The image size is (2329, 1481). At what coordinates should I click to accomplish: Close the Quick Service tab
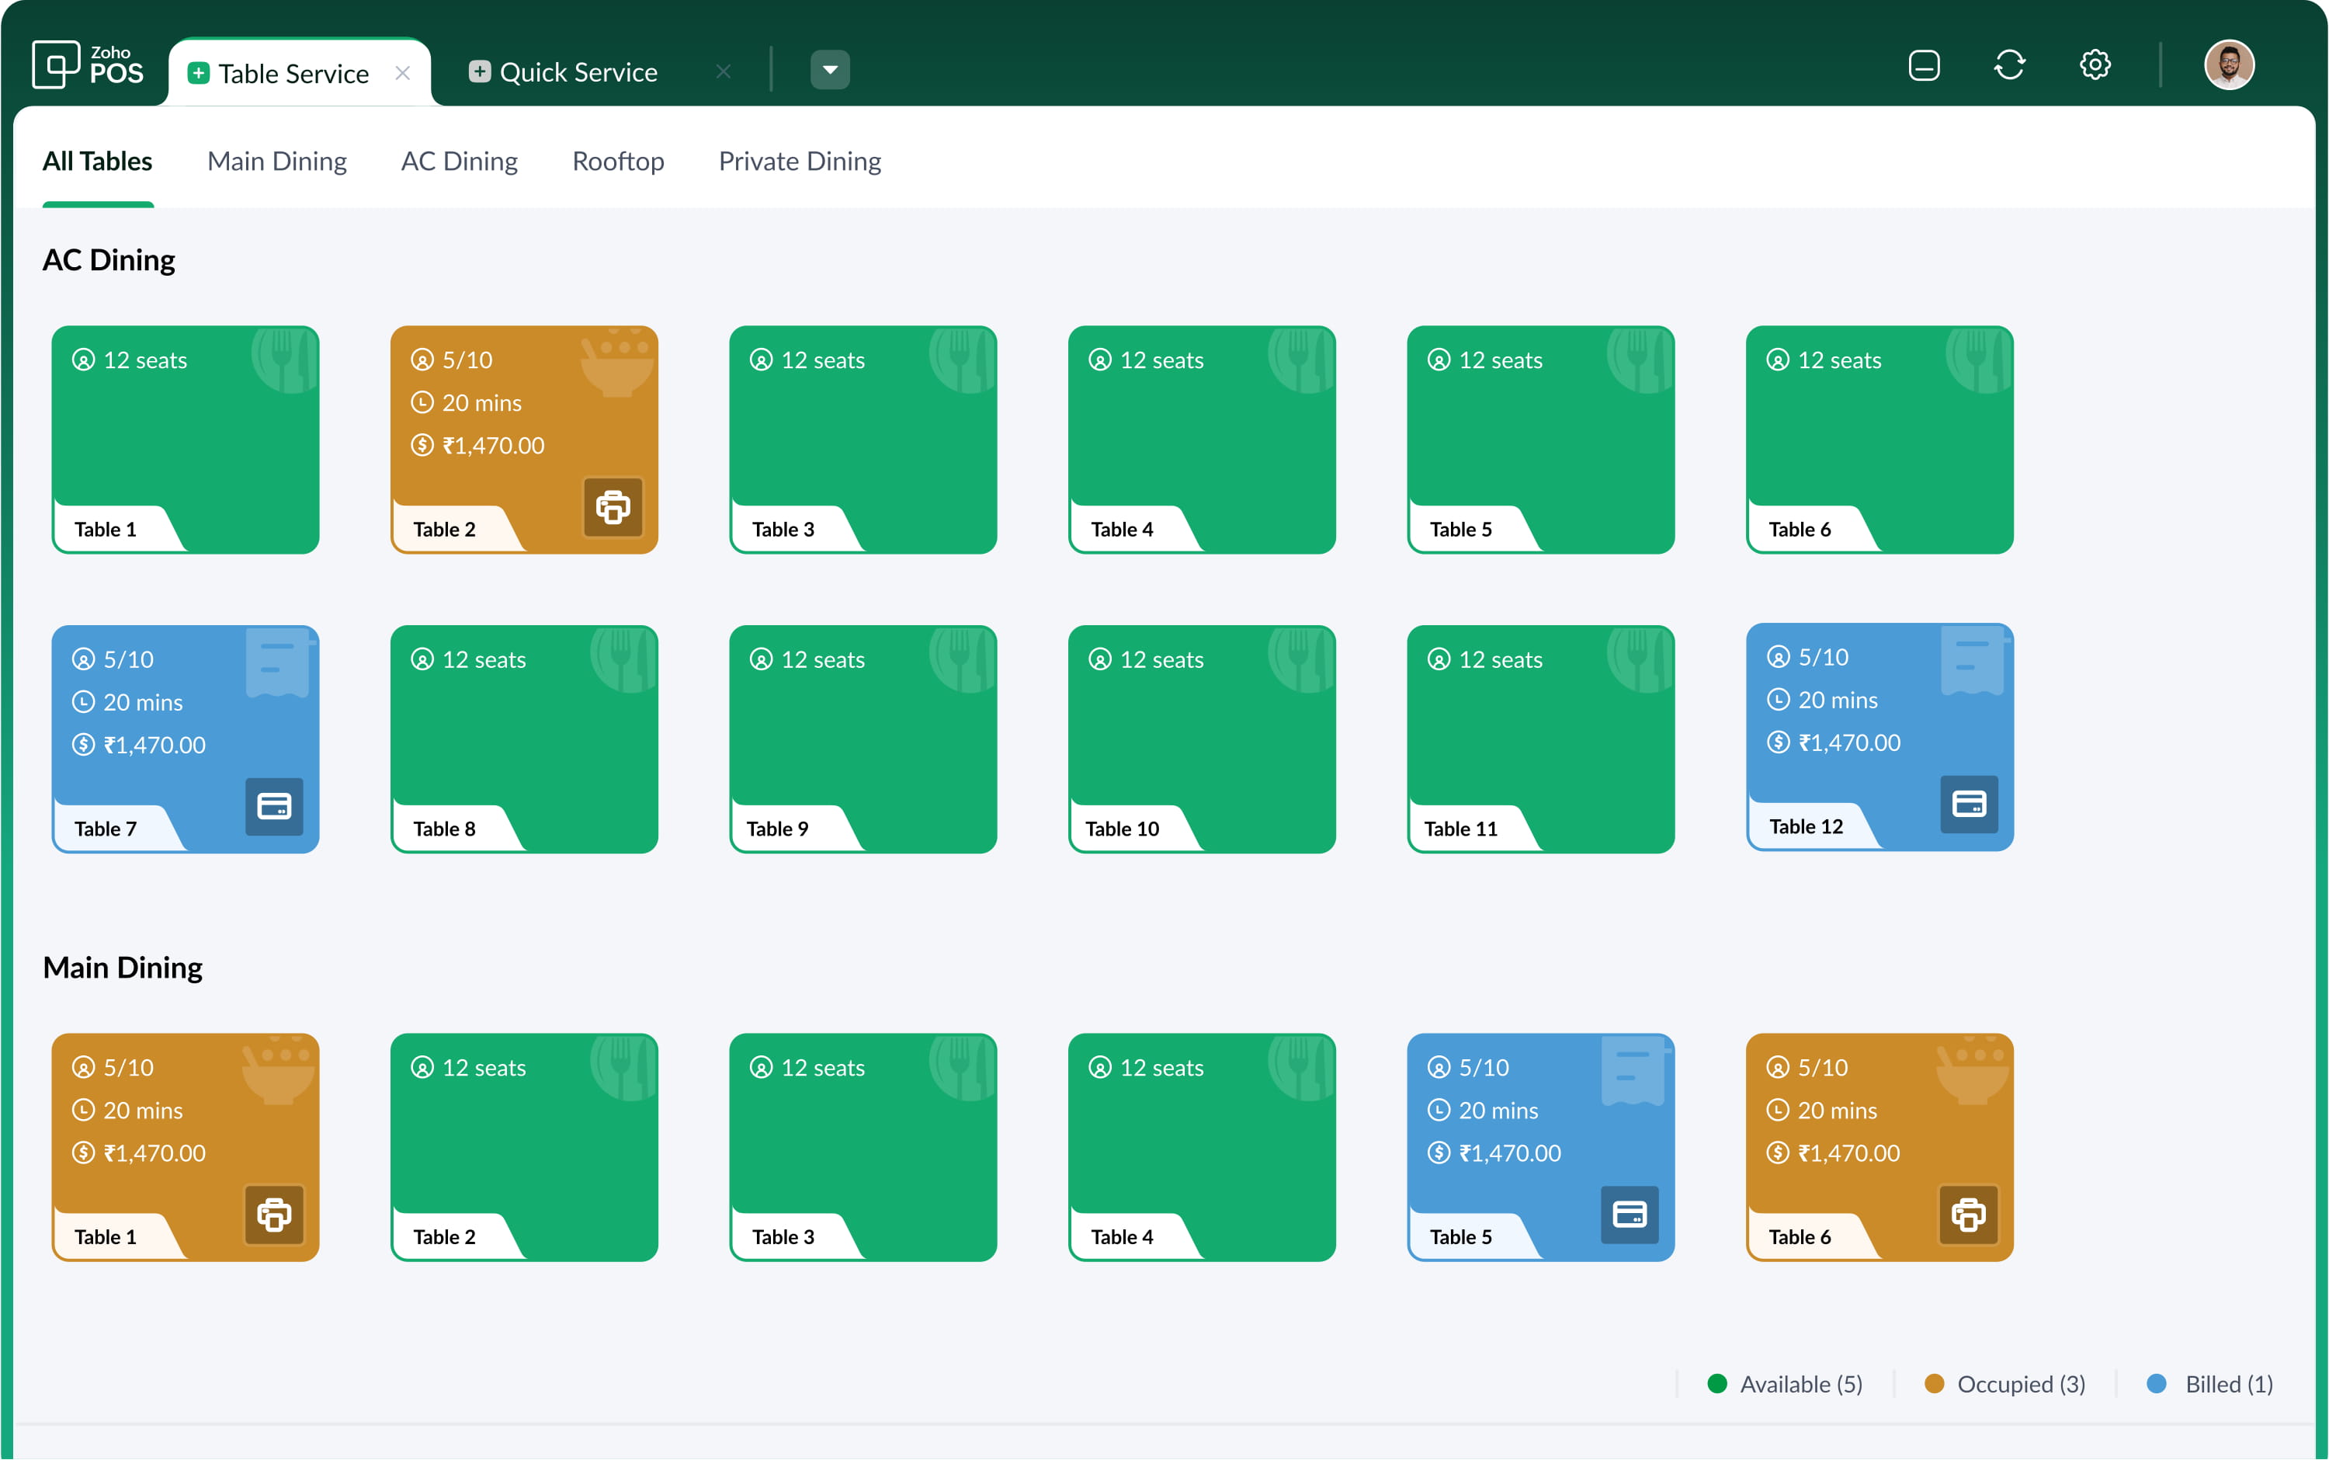click(724, 71)
